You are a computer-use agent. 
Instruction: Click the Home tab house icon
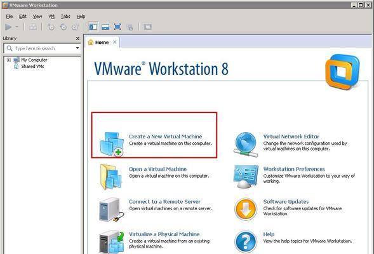(x=91, y=42)
